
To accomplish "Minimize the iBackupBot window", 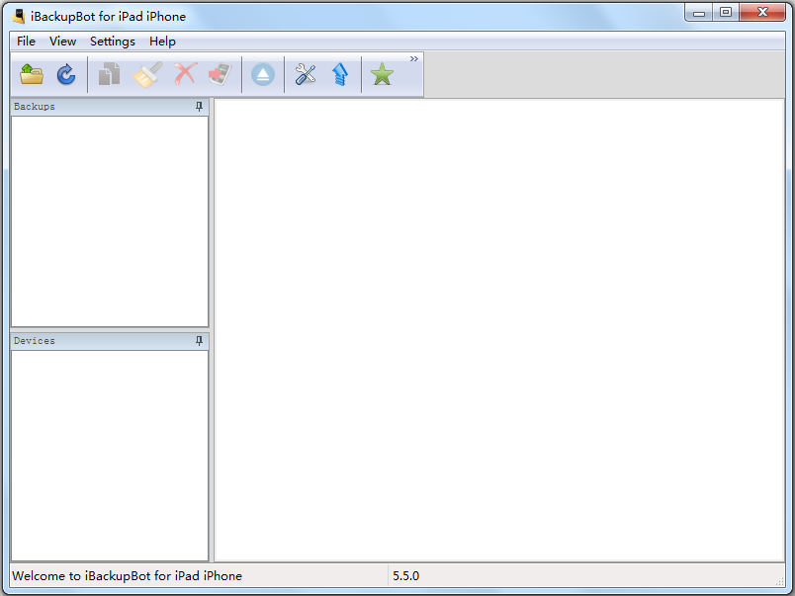I will 699,13.
